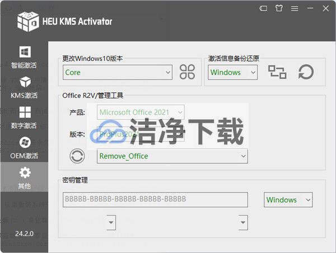The image size is (336, 253).
Task: Switch to the KMS激活 tab
Action: (24, 87)
